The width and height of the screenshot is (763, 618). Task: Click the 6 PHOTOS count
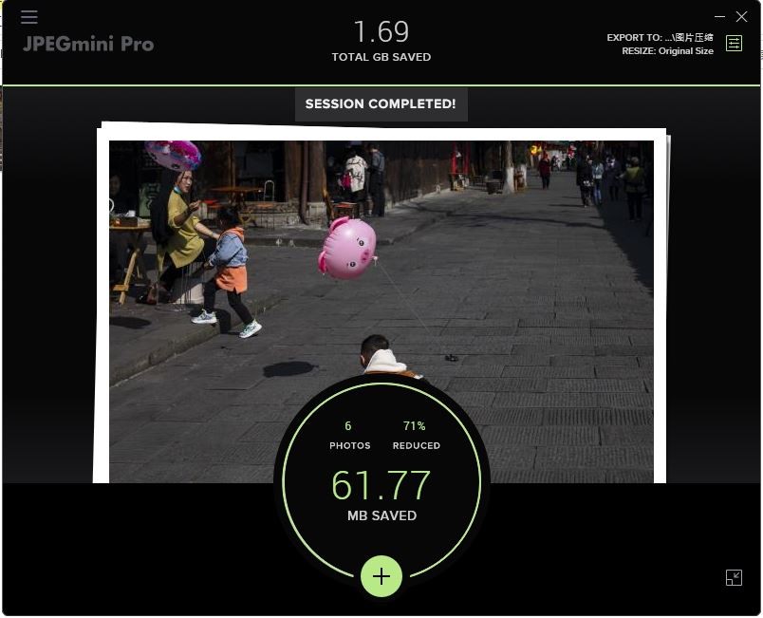coord(349,436)
